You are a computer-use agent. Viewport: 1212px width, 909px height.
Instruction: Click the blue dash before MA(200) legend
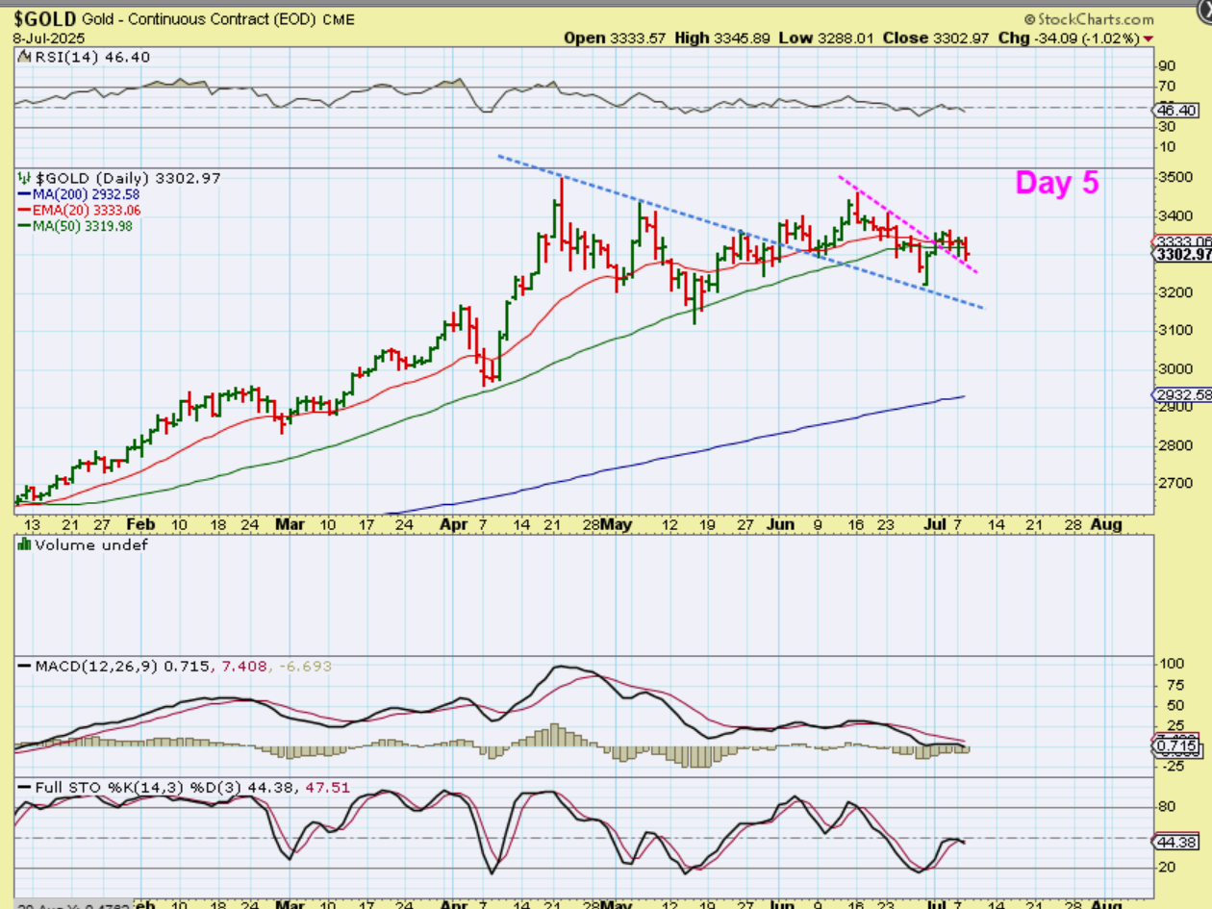point(24,194)
